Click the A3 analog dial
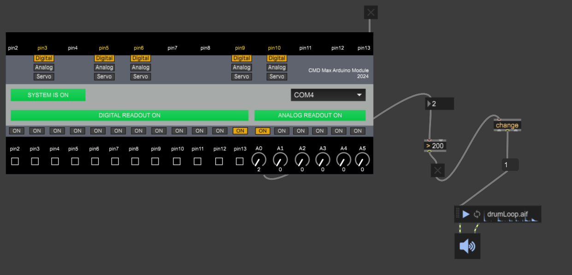The image size is (572, 275). 323,160
